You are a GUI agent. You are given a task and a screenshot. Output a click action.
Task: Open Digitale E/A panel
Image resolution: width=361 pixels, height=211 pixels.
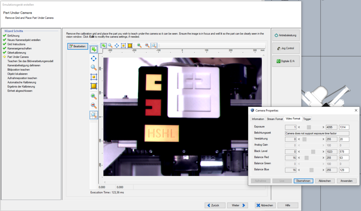click(x=286, y=61)
